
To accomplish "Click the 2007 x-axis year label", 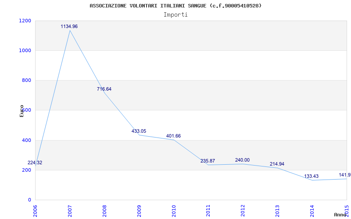I will tap(70, 211).
